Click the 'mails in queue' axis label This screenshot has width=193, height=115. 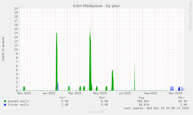(3, 49)
